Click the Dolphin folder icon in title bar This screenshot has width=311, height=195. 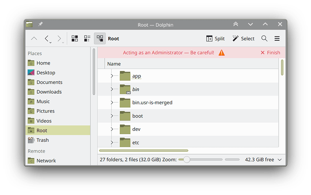coord(29,24)
